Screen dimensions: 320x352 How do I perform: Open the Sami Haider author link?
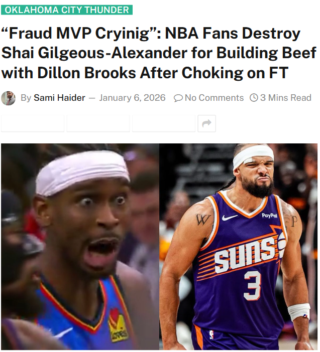click(x=59, y=98)
